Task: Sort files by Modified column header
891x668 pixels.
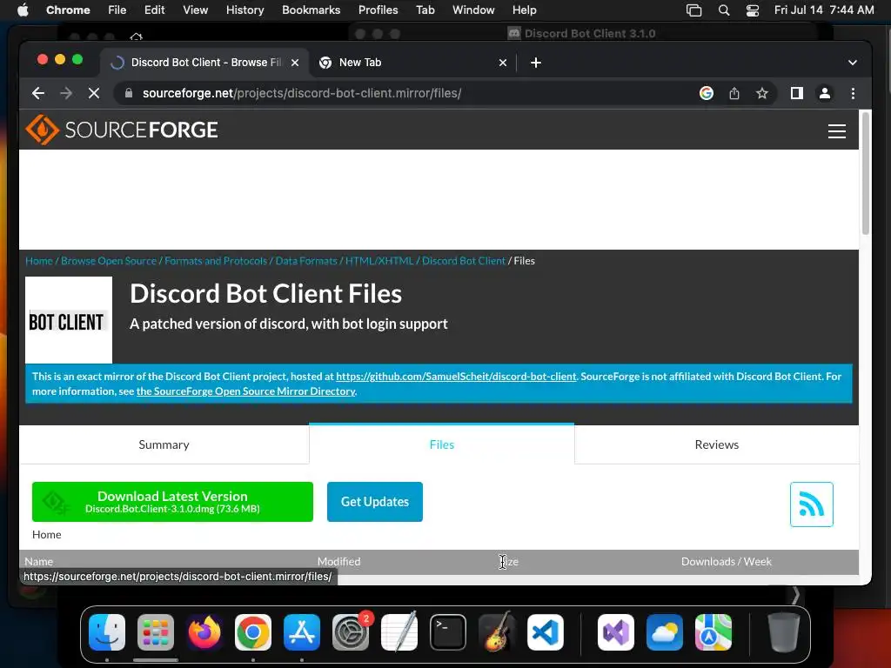Action: tap(338, 561)
